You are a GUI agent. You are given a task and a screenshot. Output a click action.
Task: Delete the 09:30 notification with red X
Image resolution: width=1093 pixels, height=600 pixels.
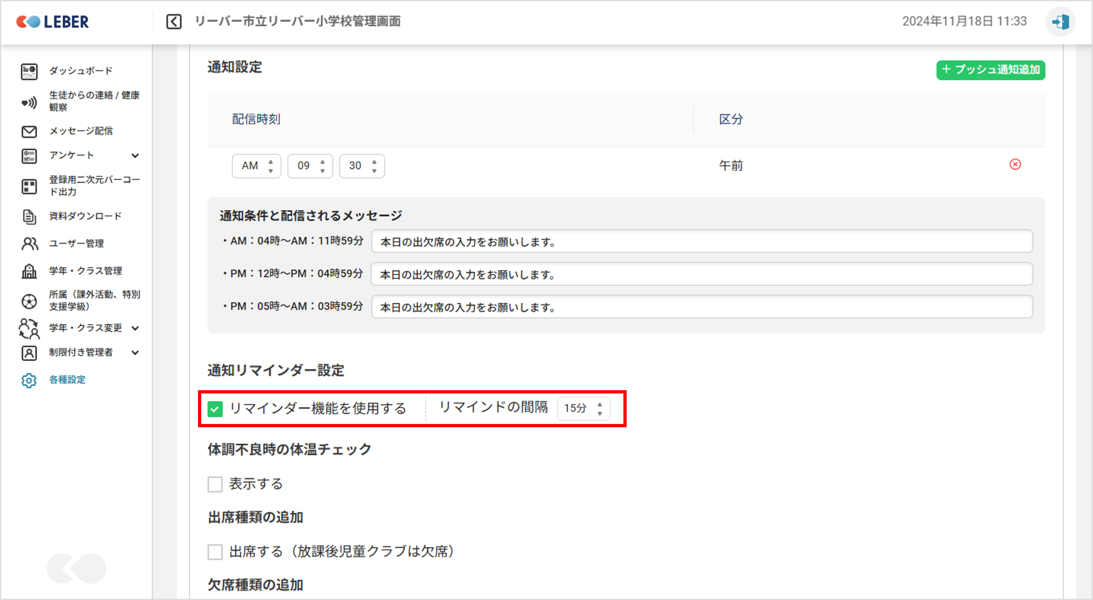[1015, 165]
